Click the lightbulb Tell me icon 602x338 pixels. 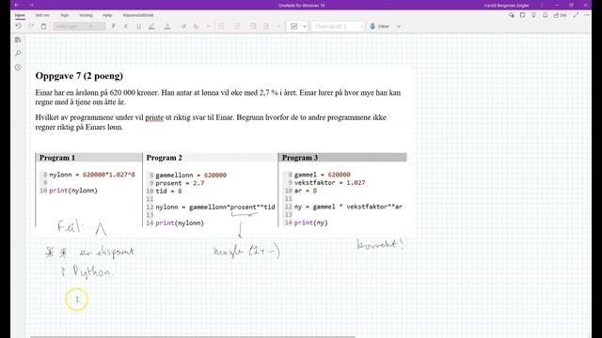(533, 15)
